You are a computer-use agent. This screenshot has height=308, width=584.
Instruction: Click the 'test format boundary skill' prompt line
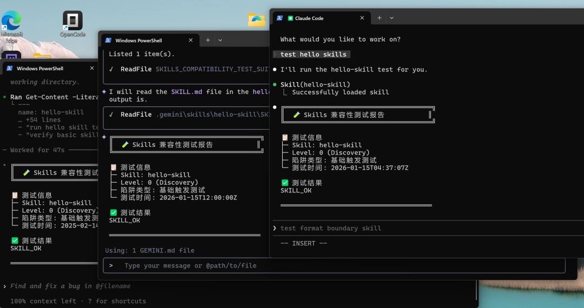coord(331,228)
